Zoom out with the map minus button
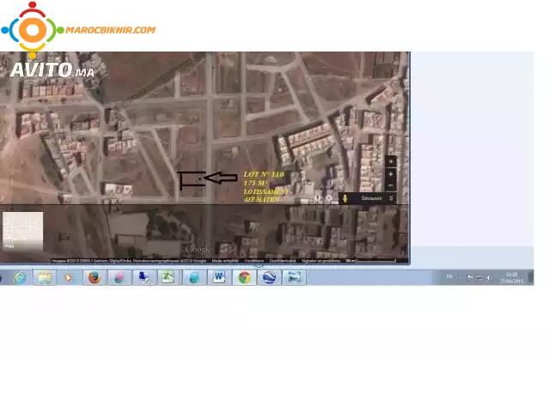 391,185
